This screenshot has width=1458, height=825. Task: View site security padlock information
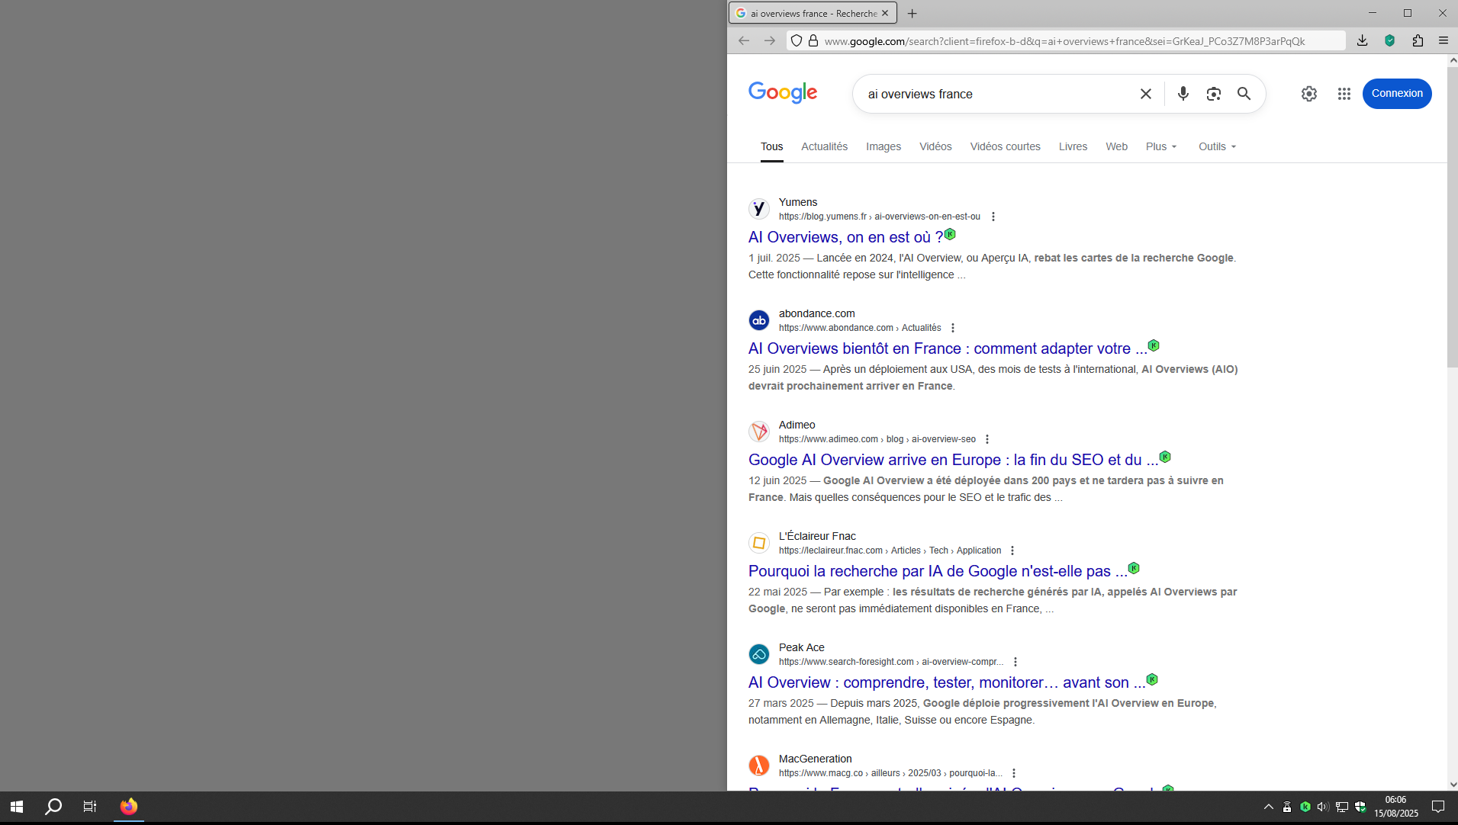point(813,41)
